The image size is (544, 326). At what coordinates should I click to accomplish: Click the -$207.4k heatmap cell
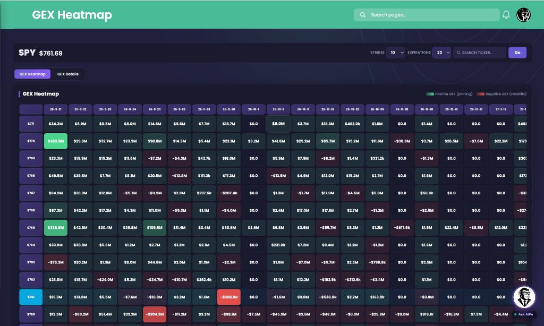coord(229,193)
